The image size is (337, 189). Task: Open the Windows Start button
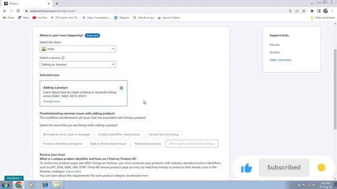tap(5, 185)
